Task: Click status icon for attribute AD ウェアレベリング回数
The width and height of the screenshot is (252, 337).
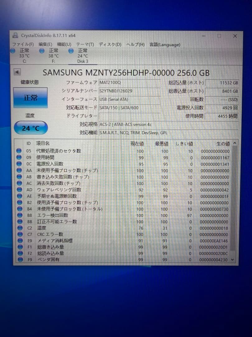Action: click(20, 190)
